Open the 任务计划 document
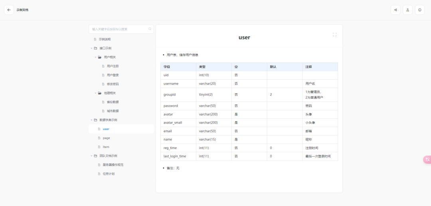This screenshot has width=431, height=206. coord(109,174)
